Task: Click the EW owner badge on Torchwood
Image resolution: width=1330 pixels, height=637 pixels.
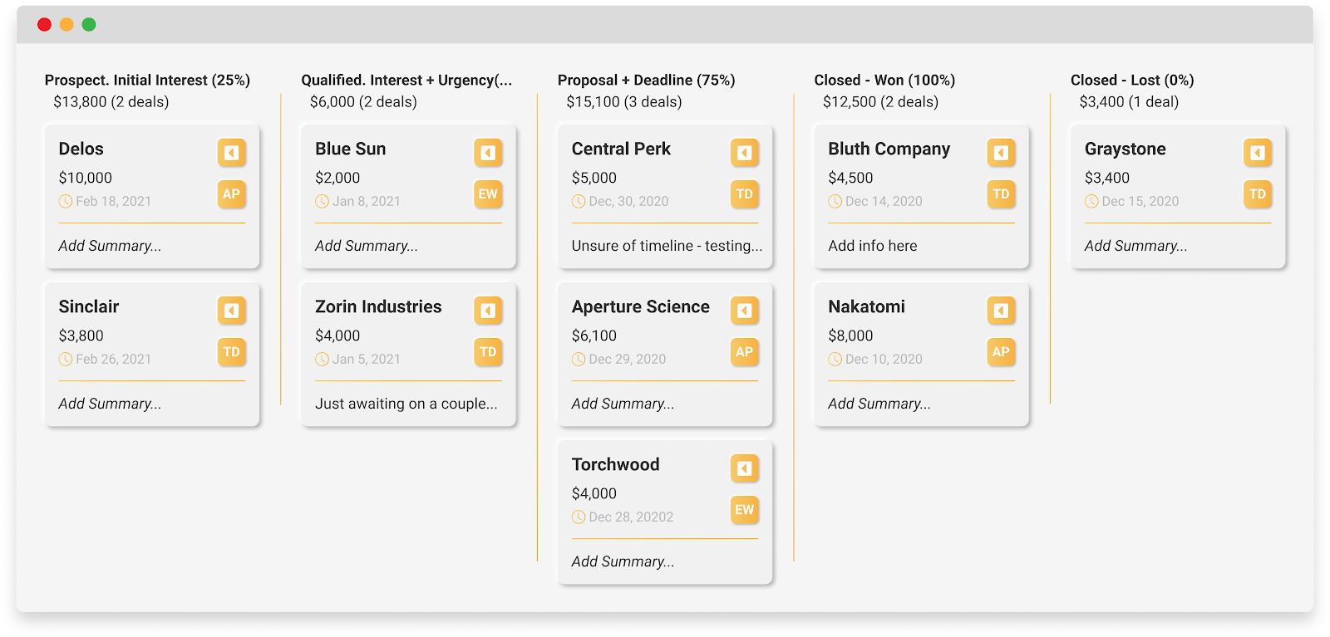Action: (x=745, y=510)
